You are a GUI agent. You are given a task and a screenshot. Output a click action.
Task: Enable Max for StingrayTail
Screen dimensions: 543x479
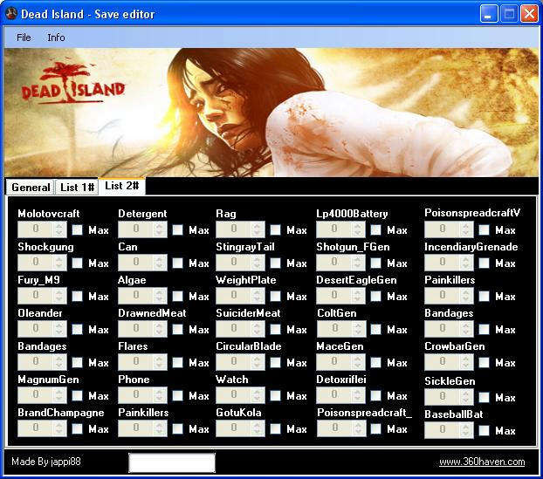[275, 263]
